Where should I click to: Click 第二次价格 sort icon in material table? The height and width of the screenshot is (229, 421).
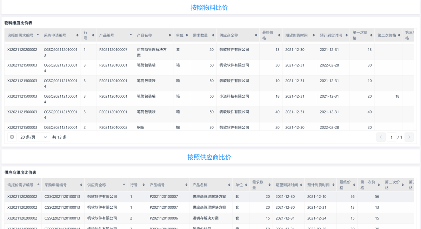[x=399, y=35]
